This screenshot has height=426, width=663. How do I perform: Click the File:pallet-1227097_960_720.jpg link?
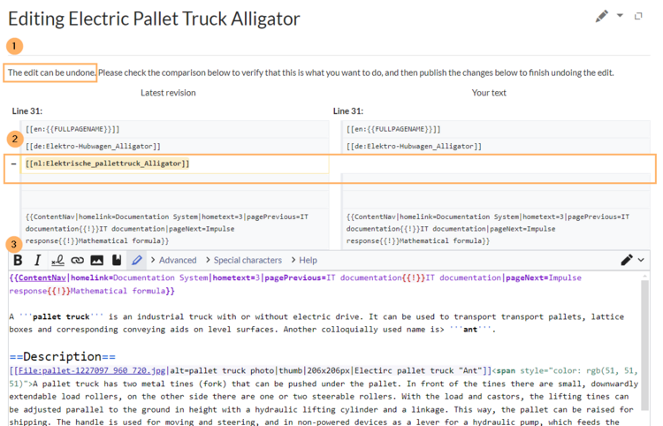pyautogui.click(x=92, y=371)
